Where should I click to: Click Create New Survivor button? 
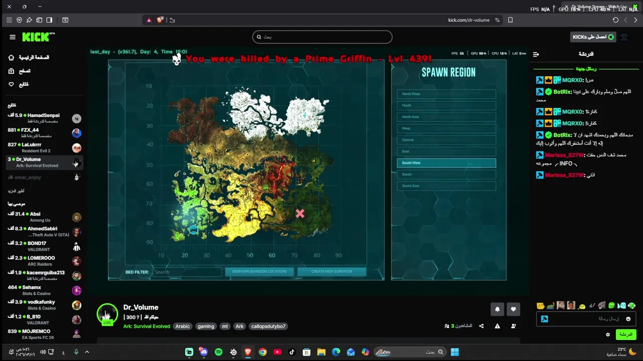332,272
